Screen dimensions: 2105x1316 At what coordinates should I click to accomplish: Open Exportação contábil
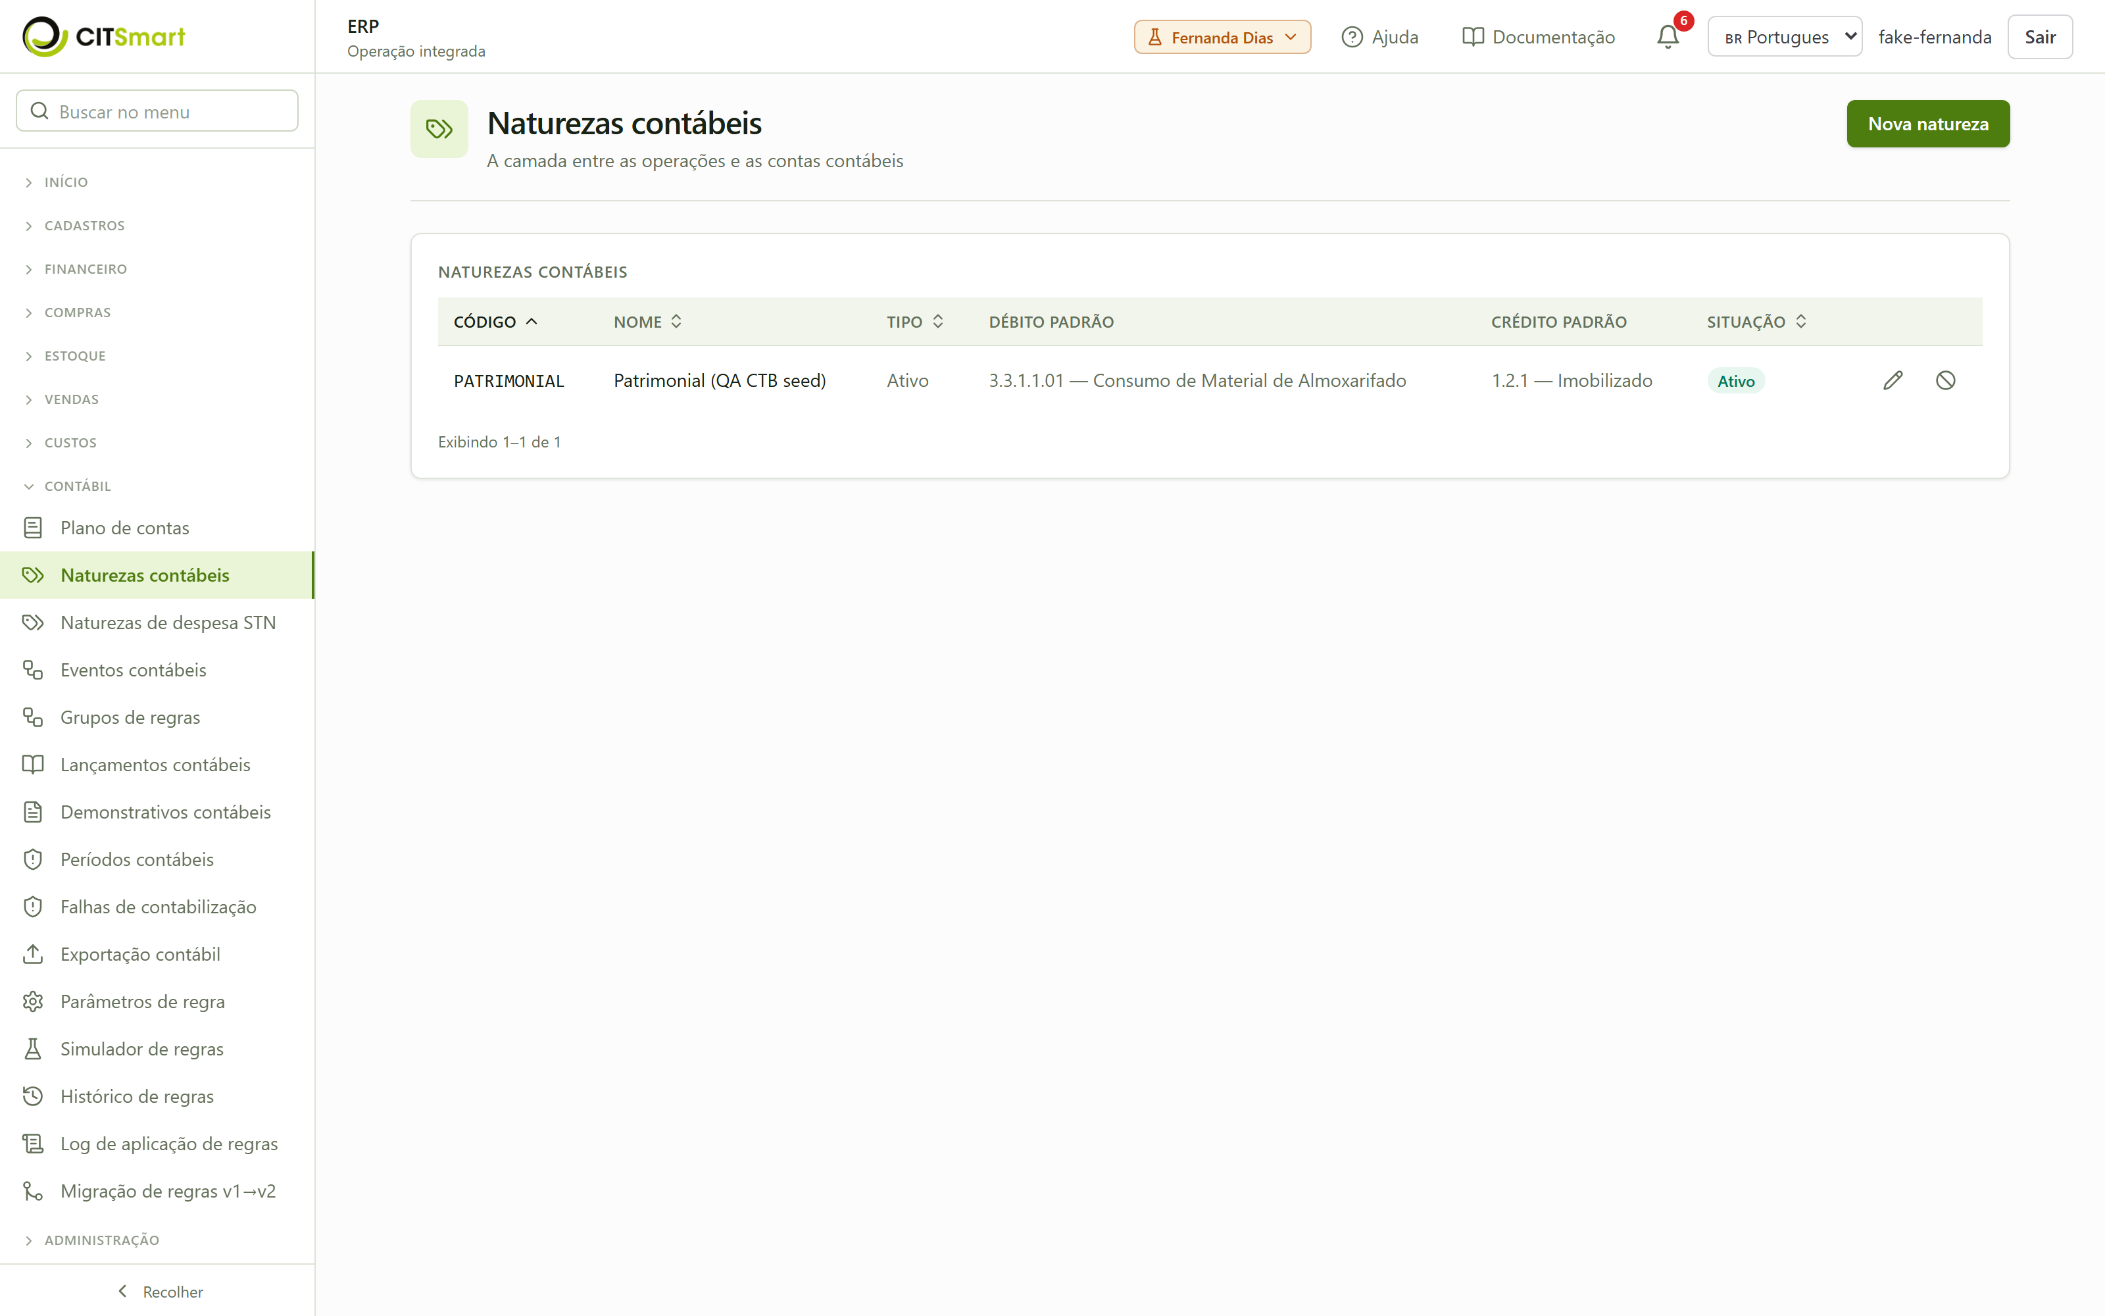(x=157, y=954)
